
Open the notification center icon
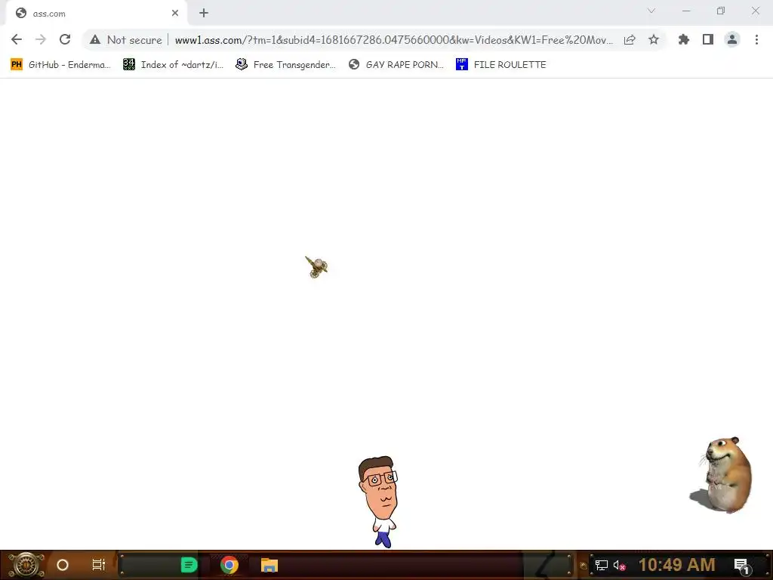pyautogui.click(x=741, y=566)
